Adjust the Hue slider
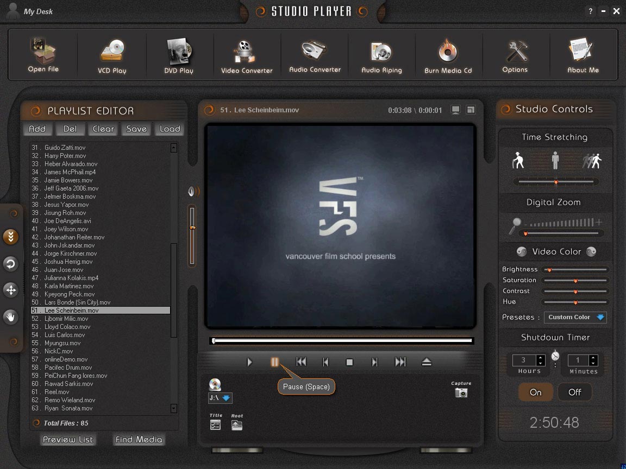 [575, 302]
